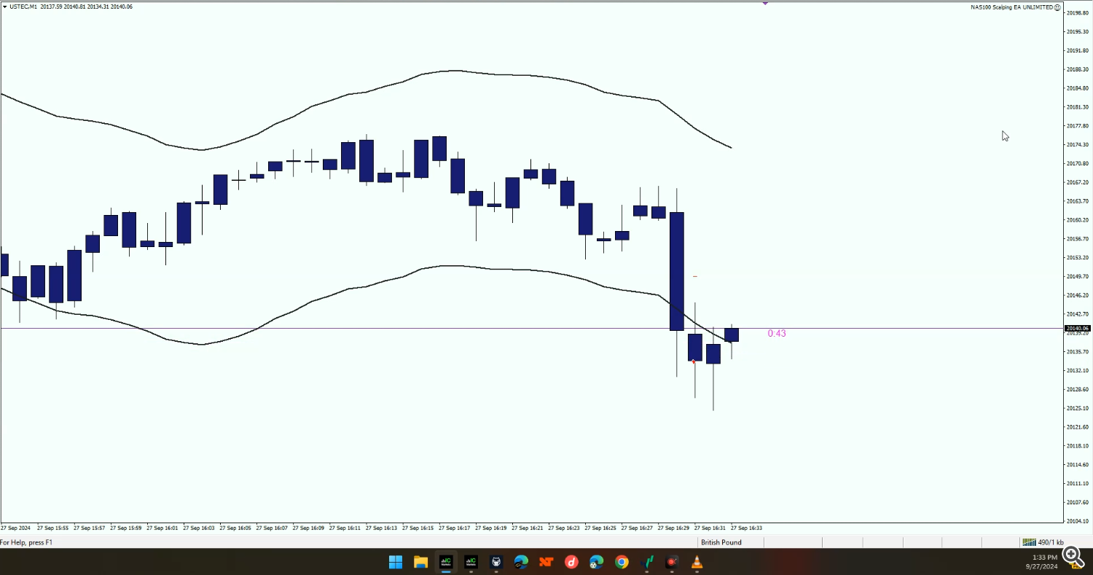Click the red trade arrow on the chart

pos(693,361)
